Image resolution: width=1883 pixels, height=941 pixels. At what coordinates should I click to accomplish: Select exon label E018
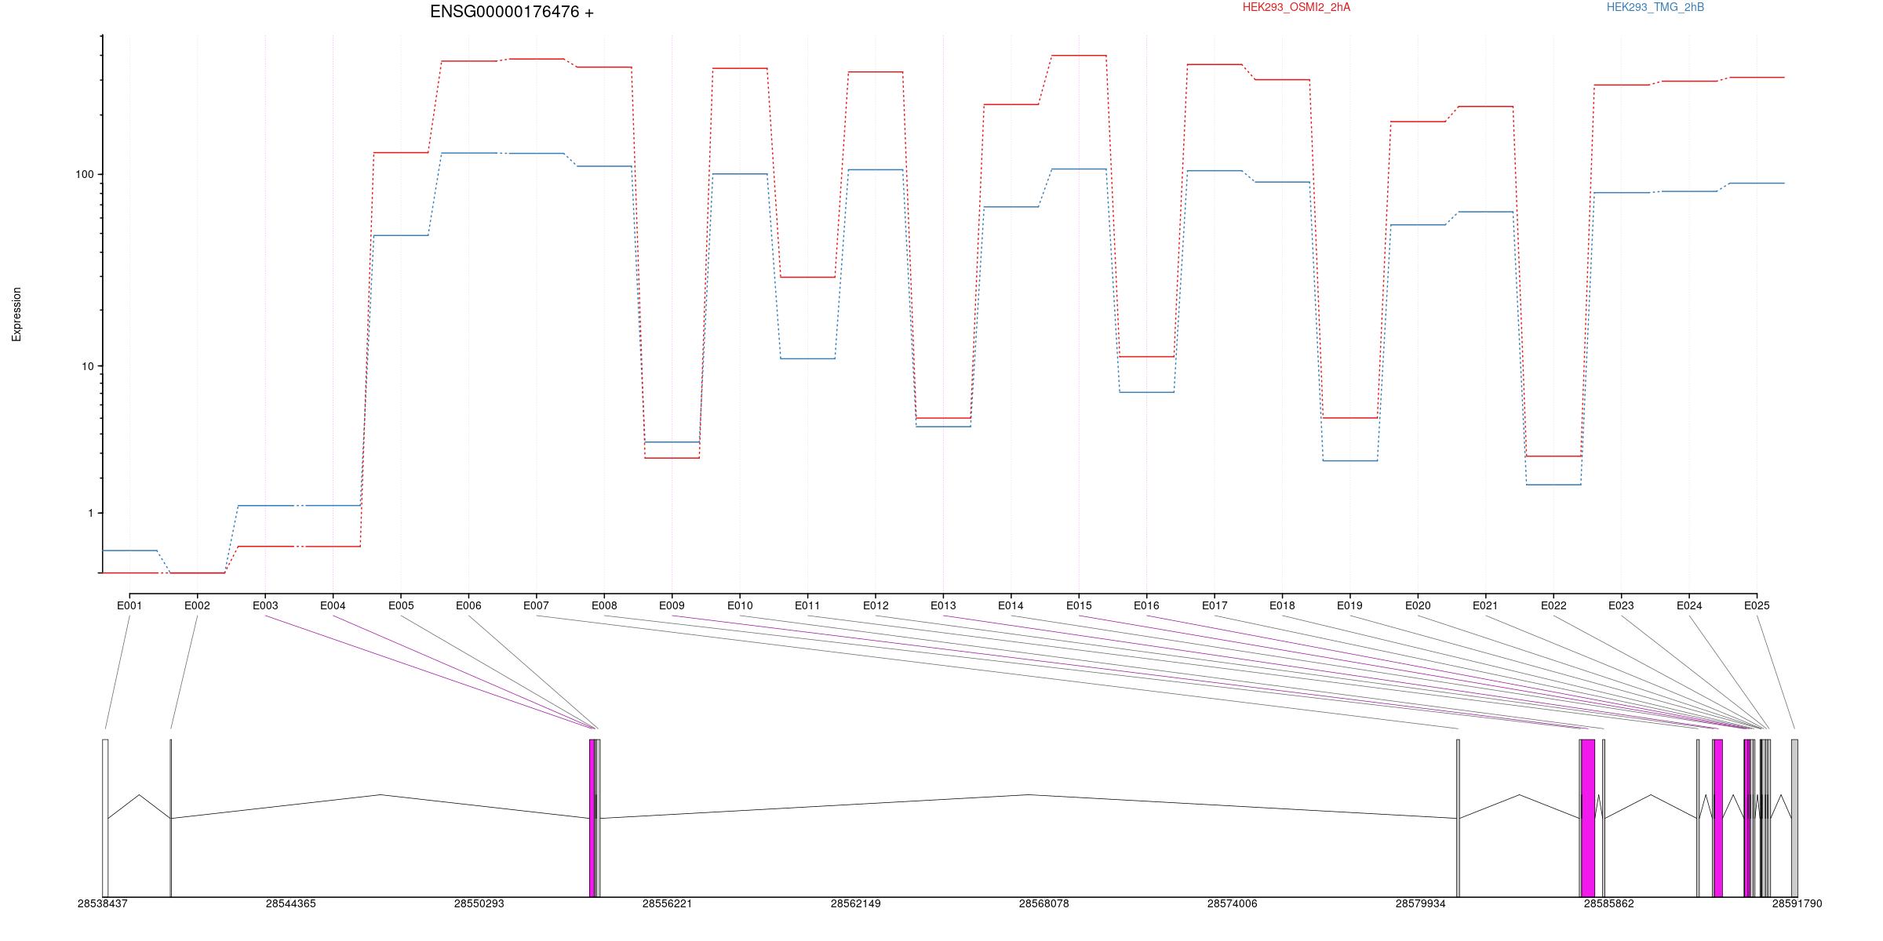(1282, 605)
